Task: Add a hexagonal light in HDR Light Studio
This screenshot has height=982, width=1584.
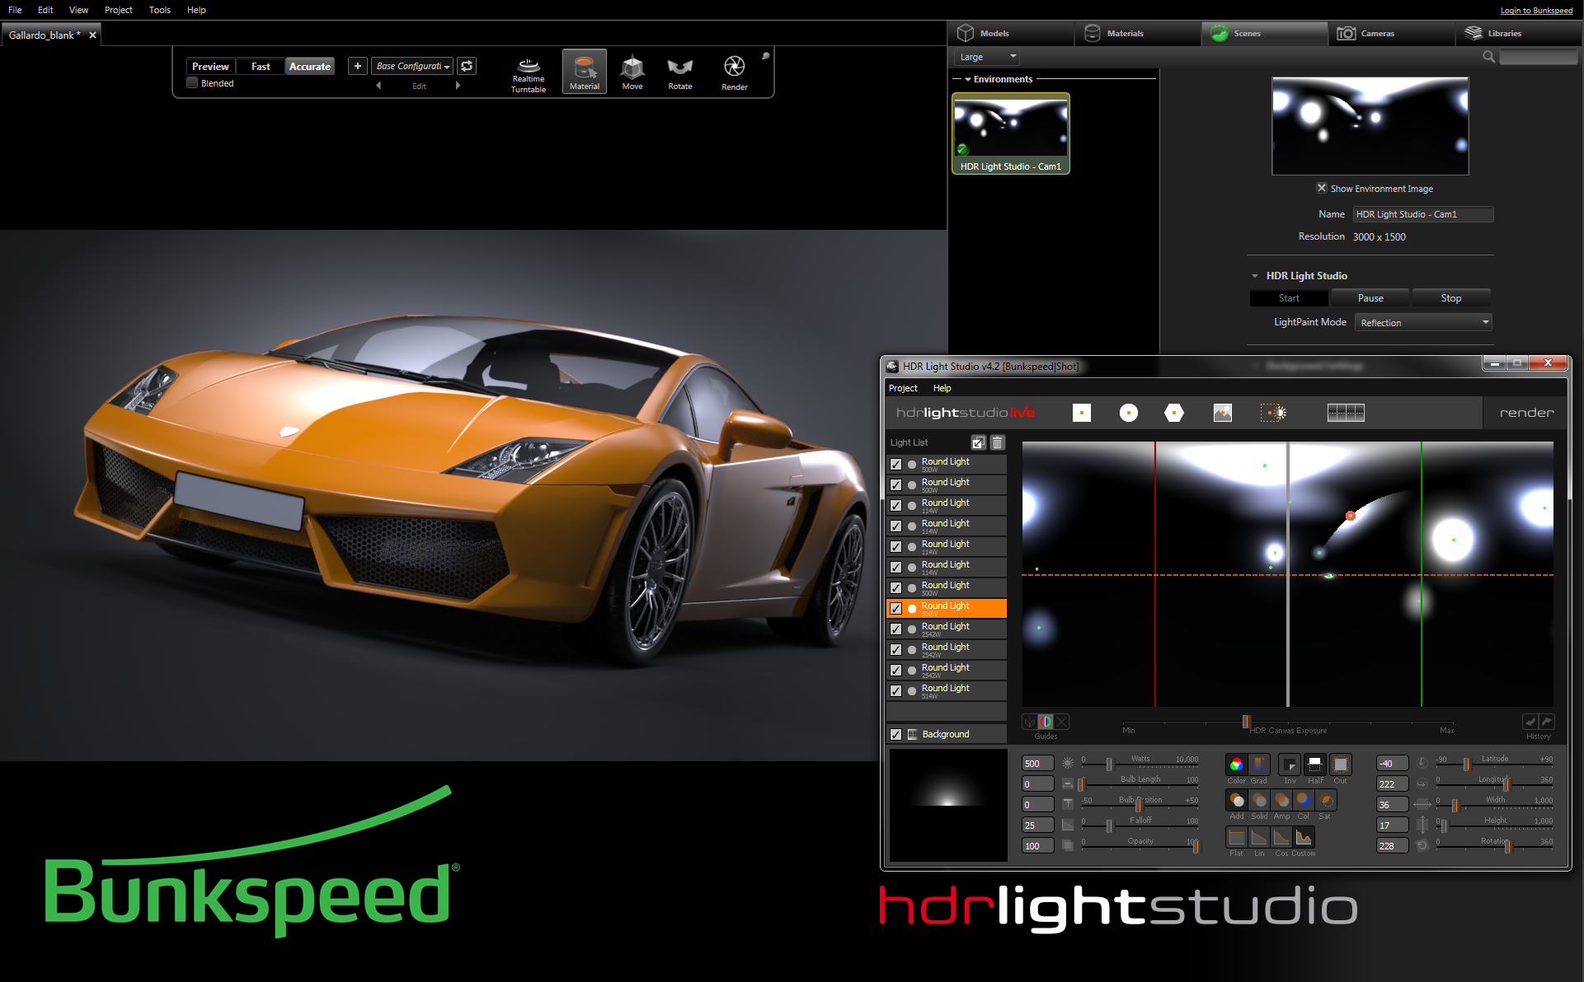Action: click(1174, 413)
